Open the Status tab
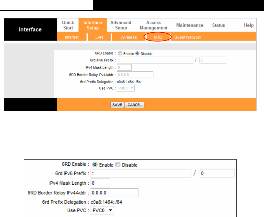Viewport: 264px width, 217px height. click(x=218, y=25)
